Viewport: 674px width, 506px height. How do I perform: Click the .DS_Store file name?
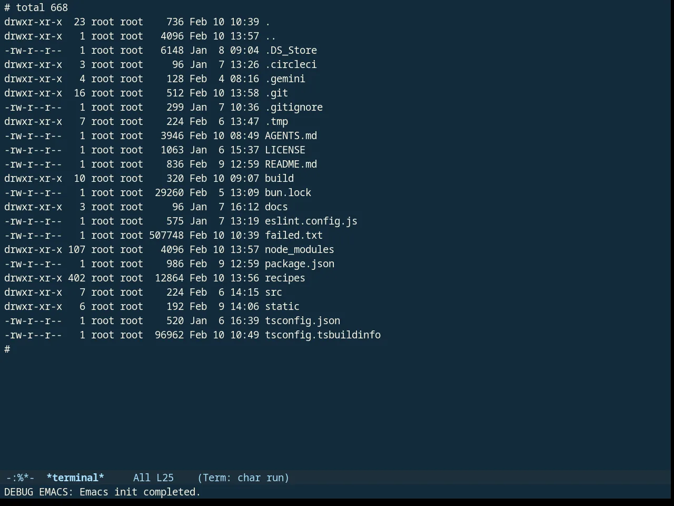[291, 51]
